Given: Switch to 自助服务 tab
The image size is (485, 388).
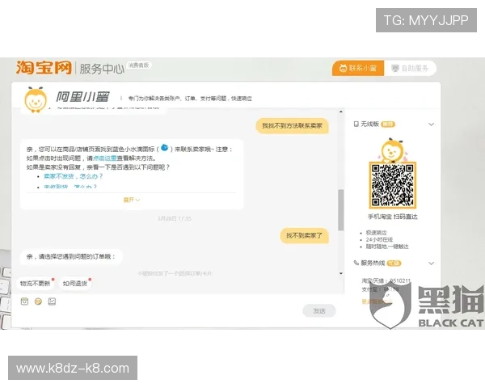Looking at the screenshot, I should click(x=410, y=68).
